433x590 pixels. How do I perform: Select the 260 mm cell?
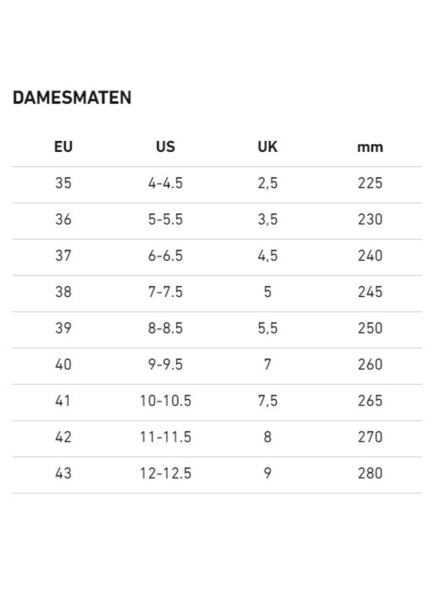coord(370,364)
